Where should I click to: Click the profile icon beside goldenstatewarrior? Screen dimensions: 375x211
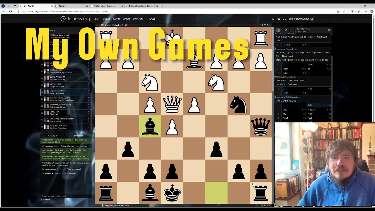(x=312, y=19)
